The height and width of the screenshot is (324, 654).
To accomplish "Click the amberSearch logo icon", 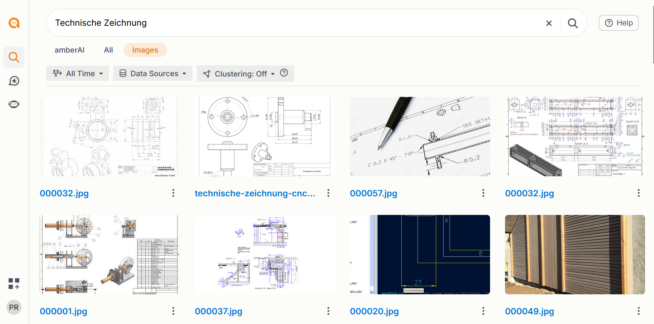I will point(14,23).
